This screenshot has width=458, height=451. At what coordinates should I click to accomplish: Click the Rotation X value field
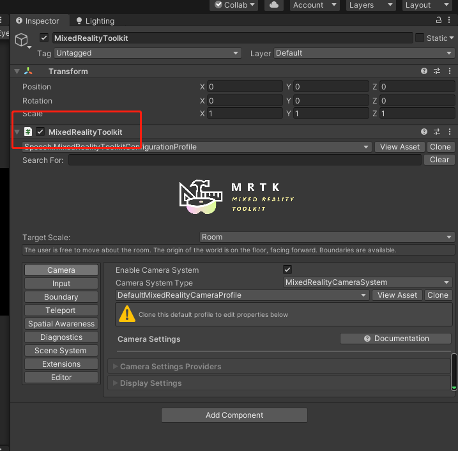[x=245, y=100]
